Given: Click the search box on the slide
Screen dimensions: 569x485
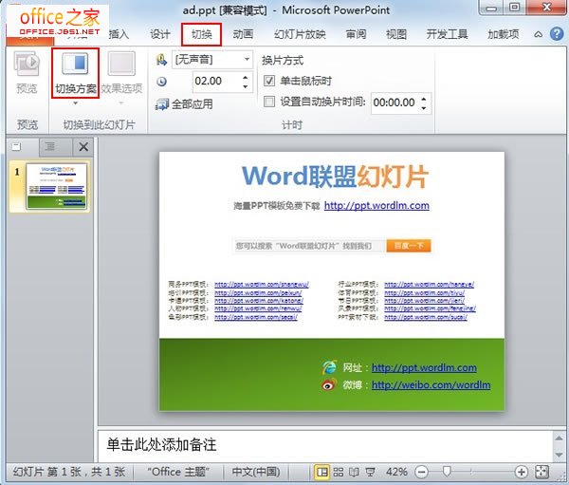Looking at the screenshot, I should (x=309, y=246).
